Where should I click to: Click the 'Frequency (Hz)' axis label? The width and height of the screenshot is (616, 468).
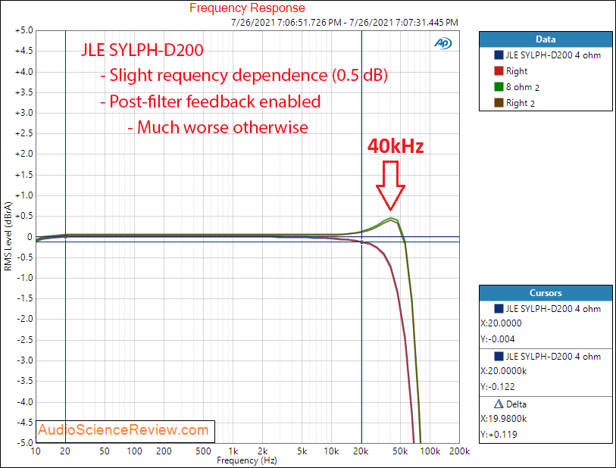[247, 460]
